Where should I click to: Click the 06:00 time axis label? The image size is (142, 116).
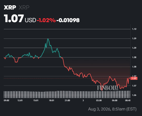(x=115, y=100)
